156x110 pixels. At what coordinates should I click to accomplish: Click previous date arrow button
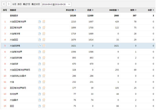click(x=4, y=4)
